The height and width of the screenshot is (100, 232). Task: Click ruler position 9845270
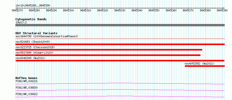click(17, 10)
